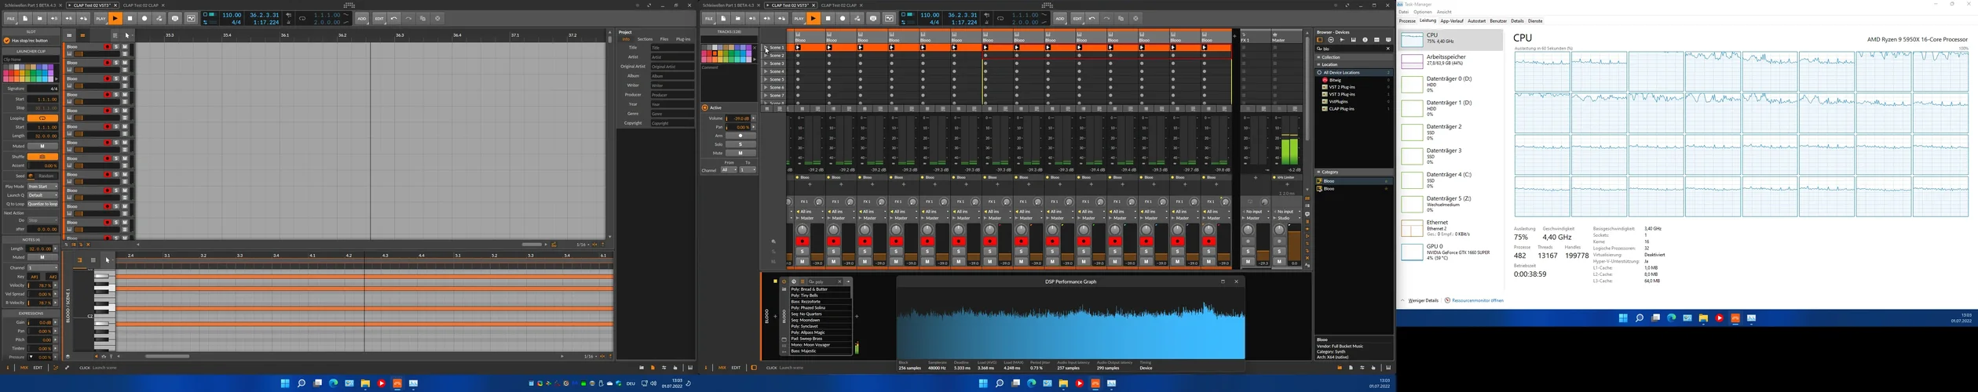Click the MIX view button at the right window's bottom
Viewport: 1978px width, 392px height.
pyautogui.click(x=722, y=368)
